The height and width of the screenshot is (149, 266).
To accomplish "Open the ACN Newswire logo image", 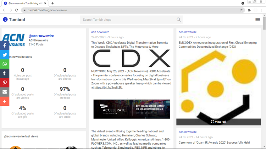I will pyautogui.click(x=14, y=40).
